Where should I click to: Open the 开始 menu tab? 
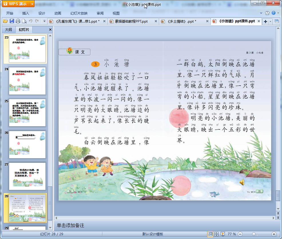coord(9,13)
